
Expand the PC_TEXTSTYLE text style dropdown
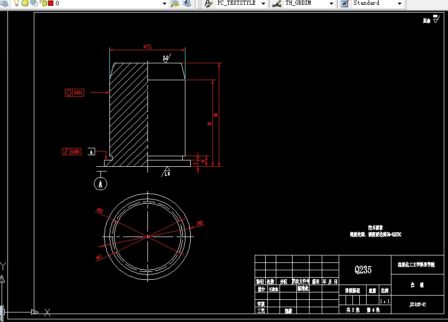coord(263,3)
